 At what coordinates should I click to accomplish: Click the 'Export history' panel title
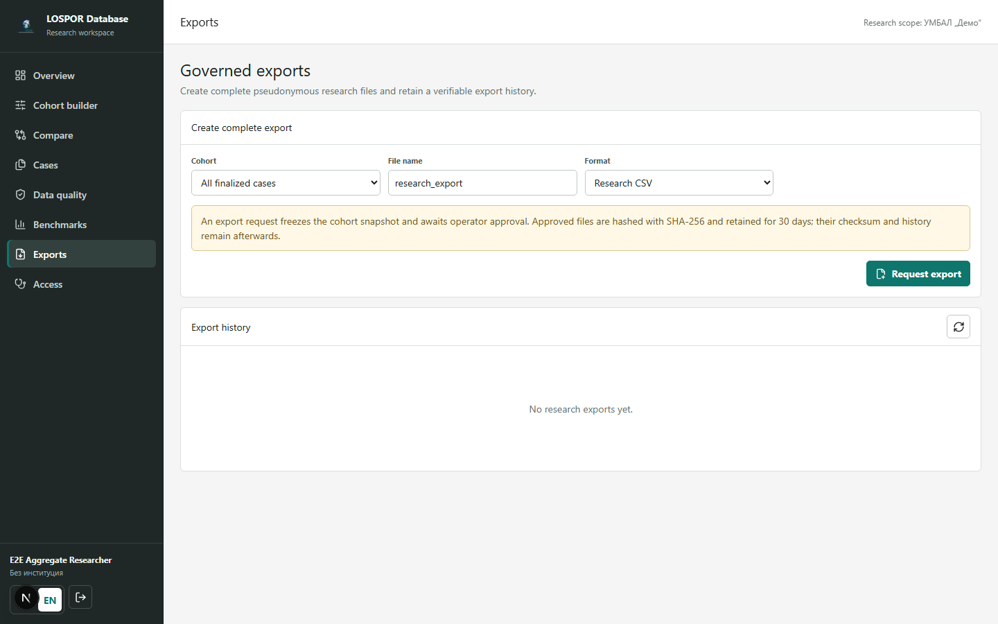click(x=221, y=327)
